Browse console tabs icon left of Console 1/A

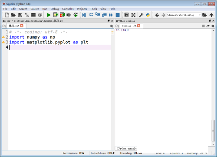117,26
